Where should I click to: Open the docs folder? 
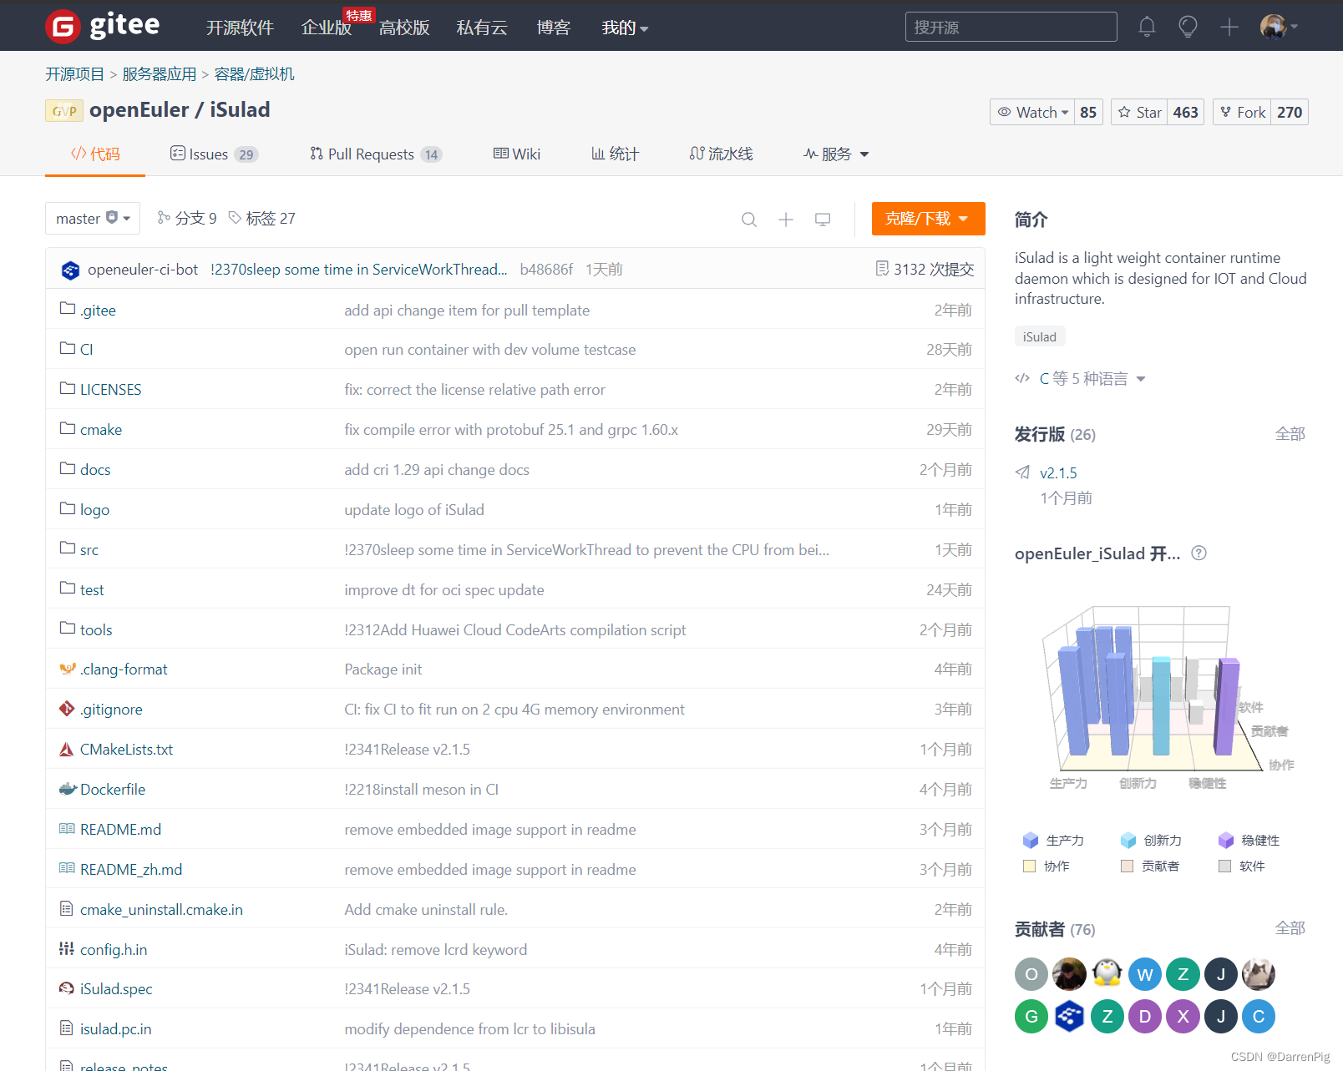95,469
